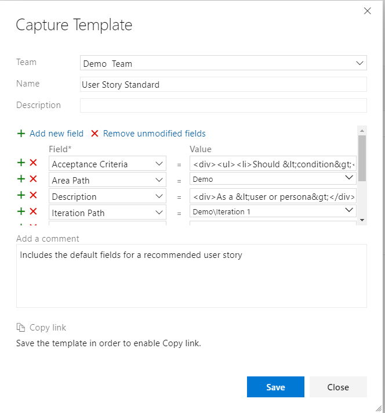
Task: Click green plus beside Area Path row
Action: pos(21,179)
